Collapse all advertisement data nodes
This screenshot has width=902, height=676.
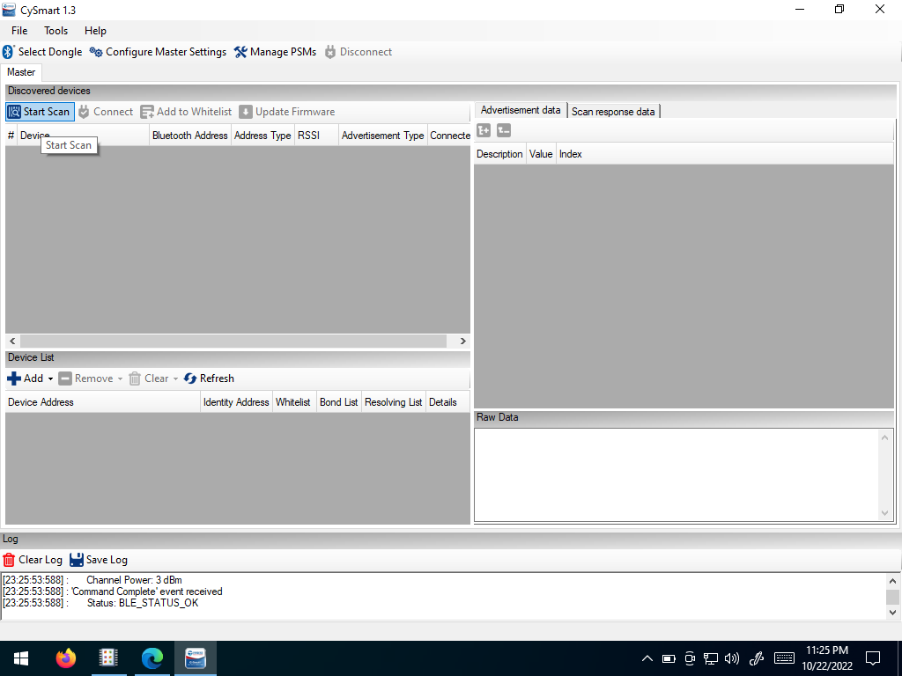tap(504, 130)
